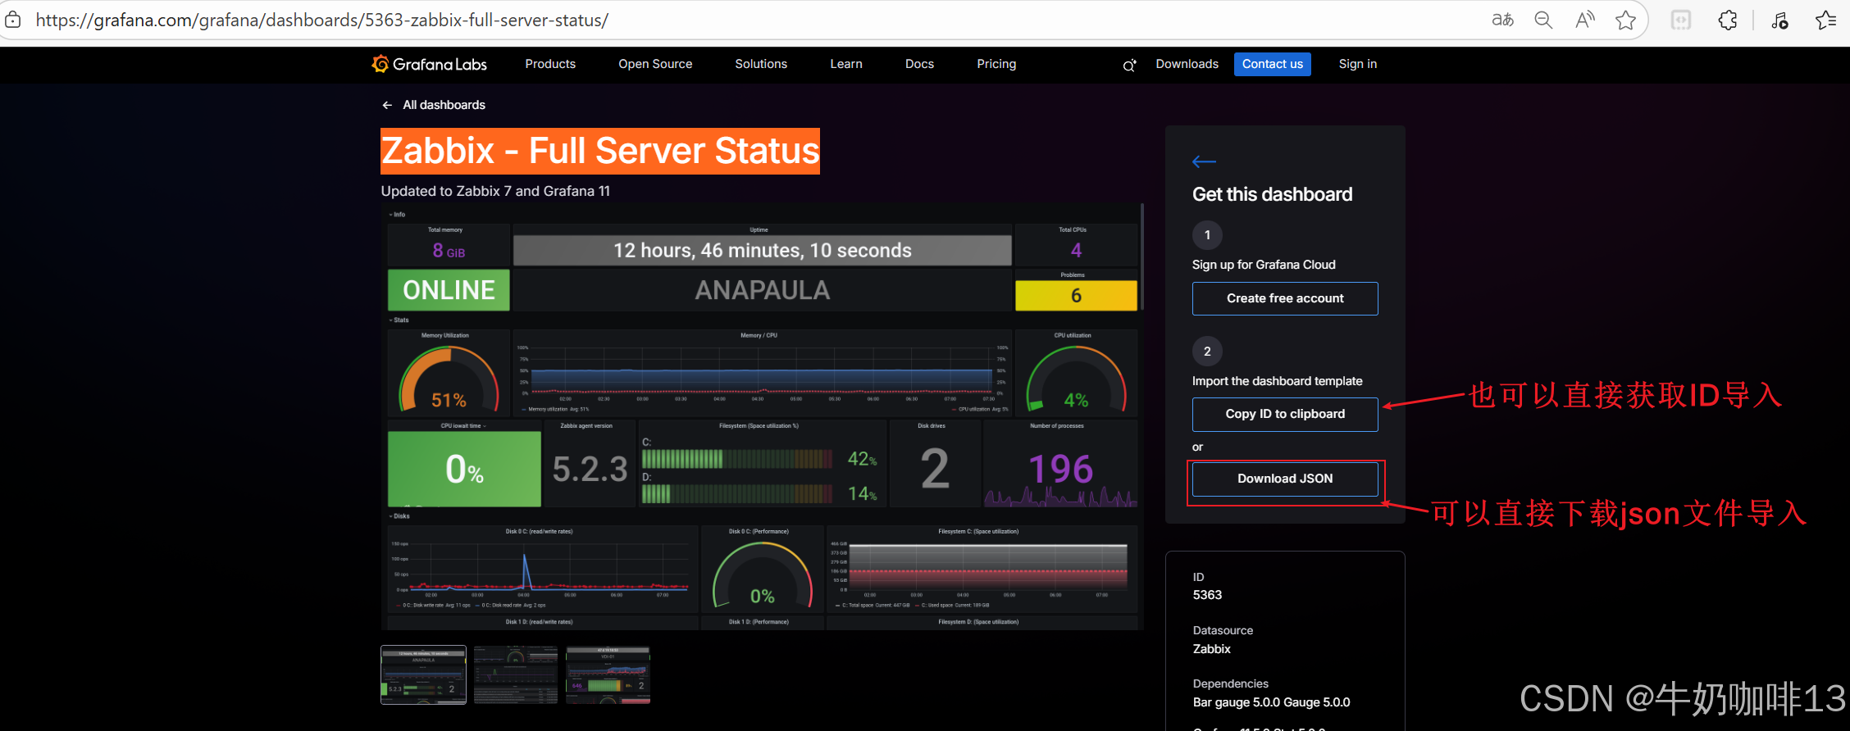Click the Sign in link
1850x731 pixels.
[x=1357, y=64]
